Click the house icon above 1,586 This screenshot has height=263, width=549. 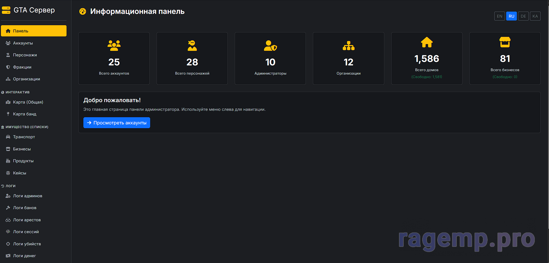tap(427, 42)
